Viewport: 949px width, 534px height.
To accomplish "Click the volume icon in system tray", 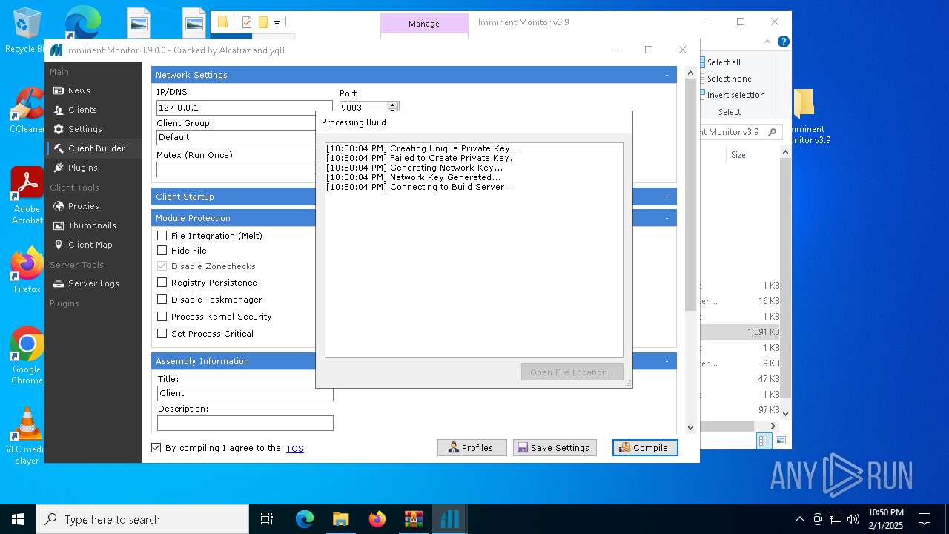I will (853, 519).
